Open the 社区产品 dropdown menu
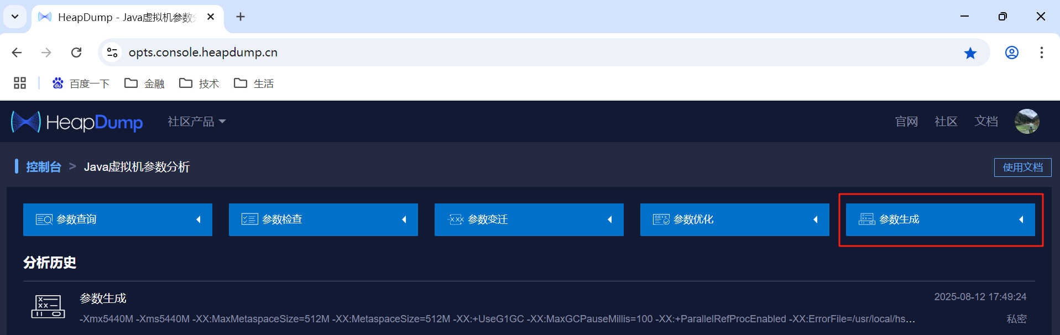1060x335 pixels. pos(197,122)
